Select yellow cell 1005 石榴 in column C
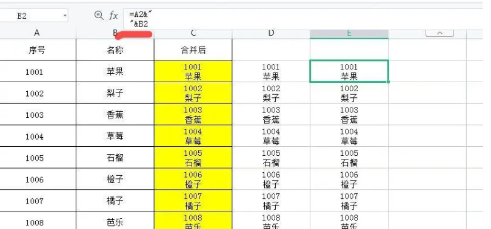491x229 pixels. [x=193, y=158]
